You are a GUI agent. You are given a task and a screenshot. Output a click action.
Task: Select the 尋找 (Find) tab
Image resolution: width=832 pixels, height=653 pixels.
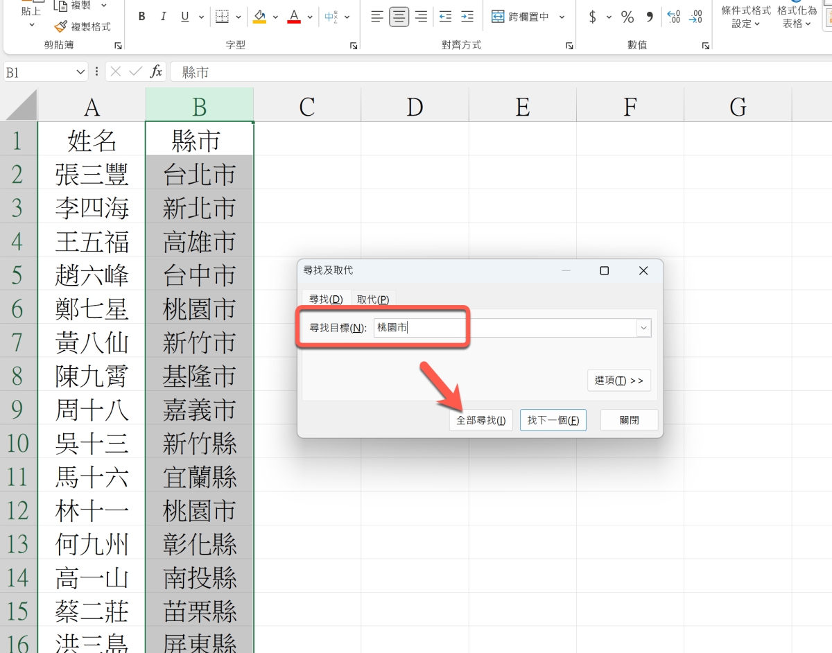pyautogui.click(x=326, y=299)
